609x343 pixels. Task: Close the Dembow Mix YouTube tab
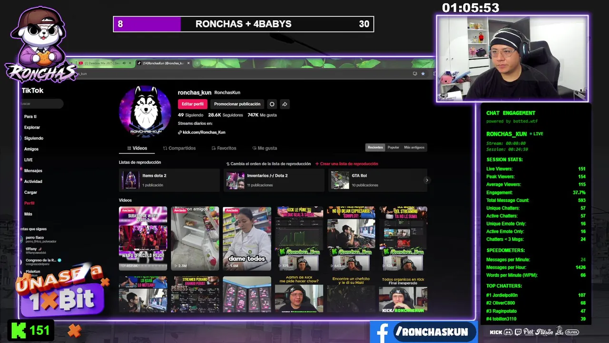(130, 63)
